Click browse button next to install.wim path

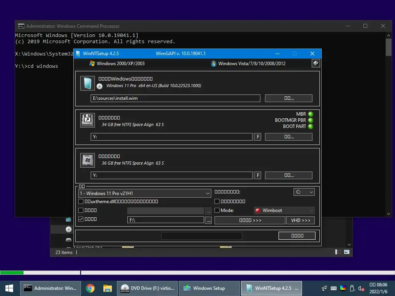pos(289,98)
